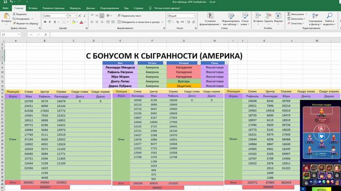The width and height of the screenshot is (341, 191).
Task: Decrease font size
Action: 85,16
